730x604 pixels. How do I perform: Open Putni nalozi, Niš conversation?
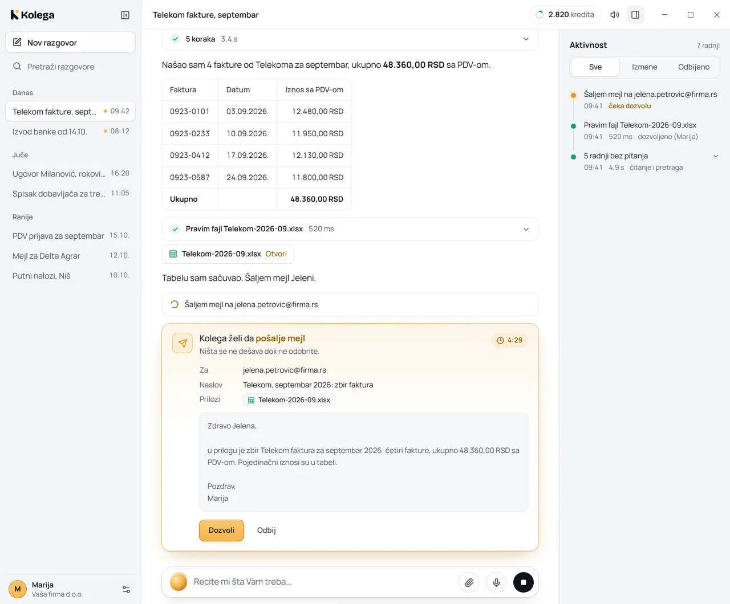pyautogui.click(x=70, y=276)
